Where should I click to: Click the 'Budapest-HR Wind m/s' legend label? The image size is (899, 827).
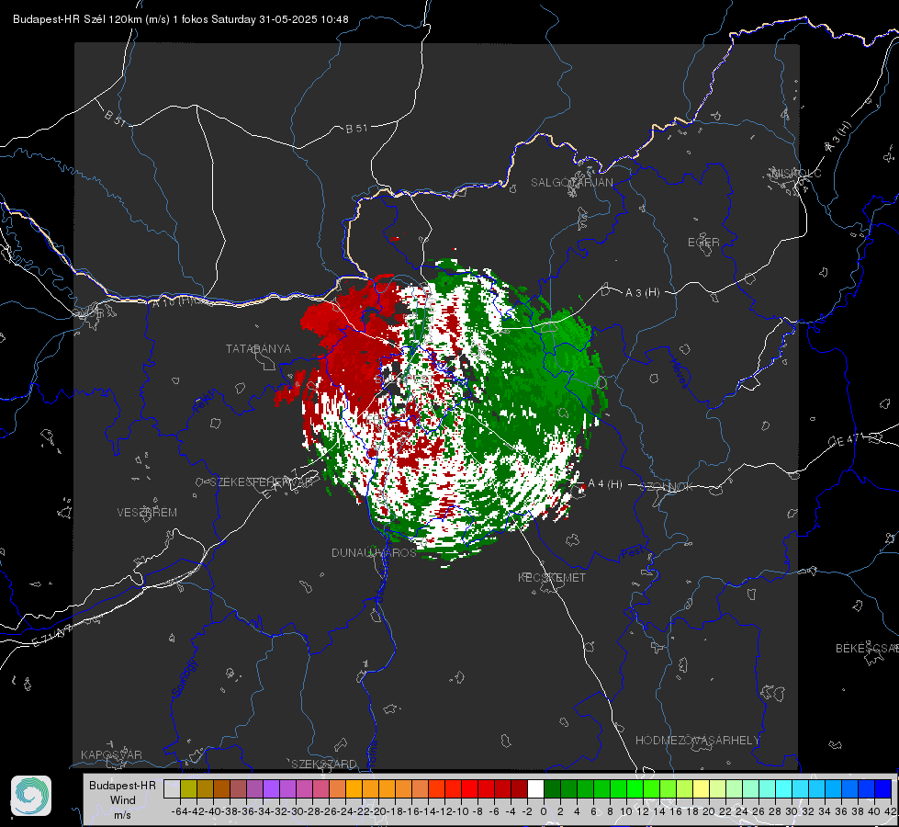(122, 800)
